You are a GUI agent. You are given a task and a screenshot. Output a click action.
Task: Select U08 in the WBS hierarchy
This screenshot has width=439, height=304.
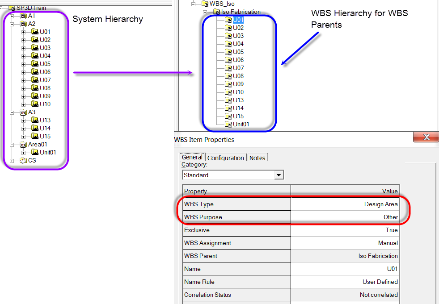click(238, 76)
